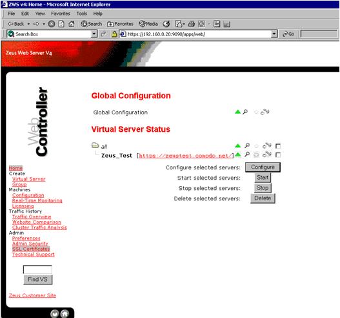Image resolution: width=340 pixels, height=318 pixels.
Task: Click the Configure button
Action: point(263,167)
